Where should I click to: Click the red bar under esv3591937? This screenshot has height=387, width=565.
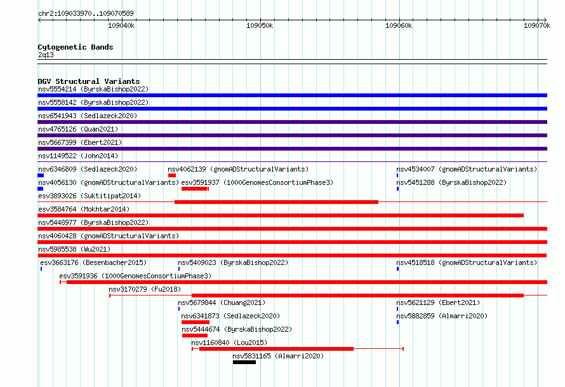click(x=195, y=189)
